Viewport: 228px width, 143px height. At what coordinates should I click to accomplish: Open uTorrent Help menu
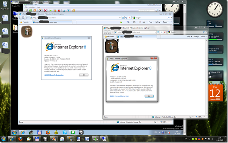tap(39, 7)
